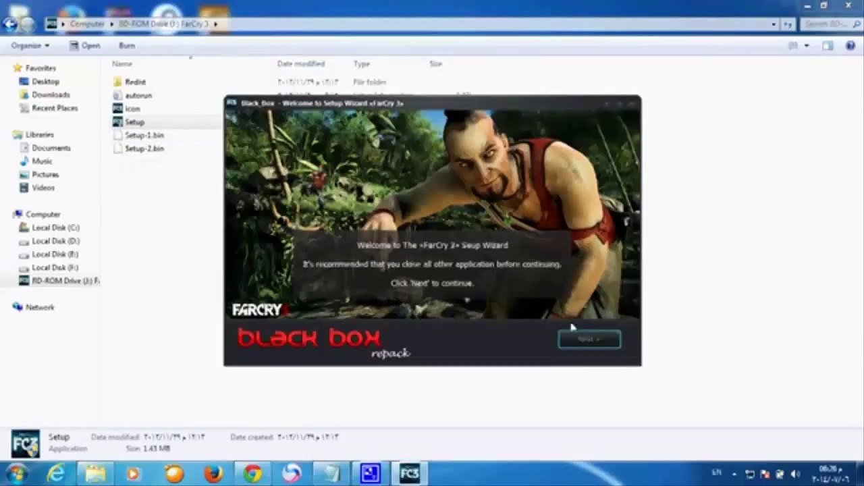Click the Explorer Forward arrow

point(27,24)
